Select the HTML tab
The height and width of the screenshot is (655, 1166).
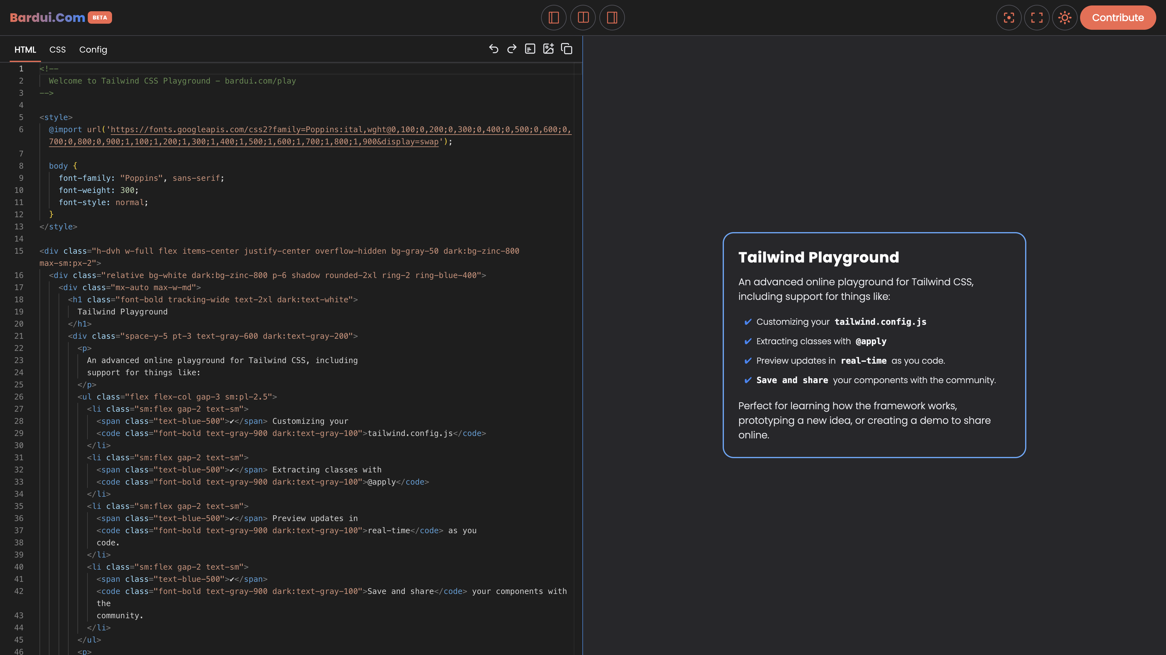pyautogui.click(x=25, y=50)
